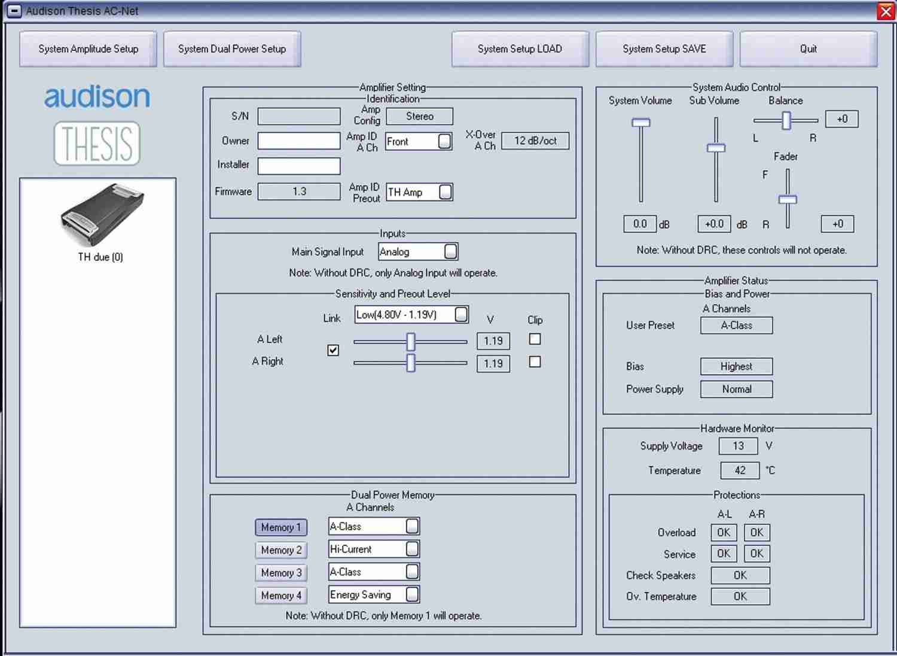Click System Setup SAVE button
The height and width of the screenshot is (656, 897).
[x=664, y=49]
